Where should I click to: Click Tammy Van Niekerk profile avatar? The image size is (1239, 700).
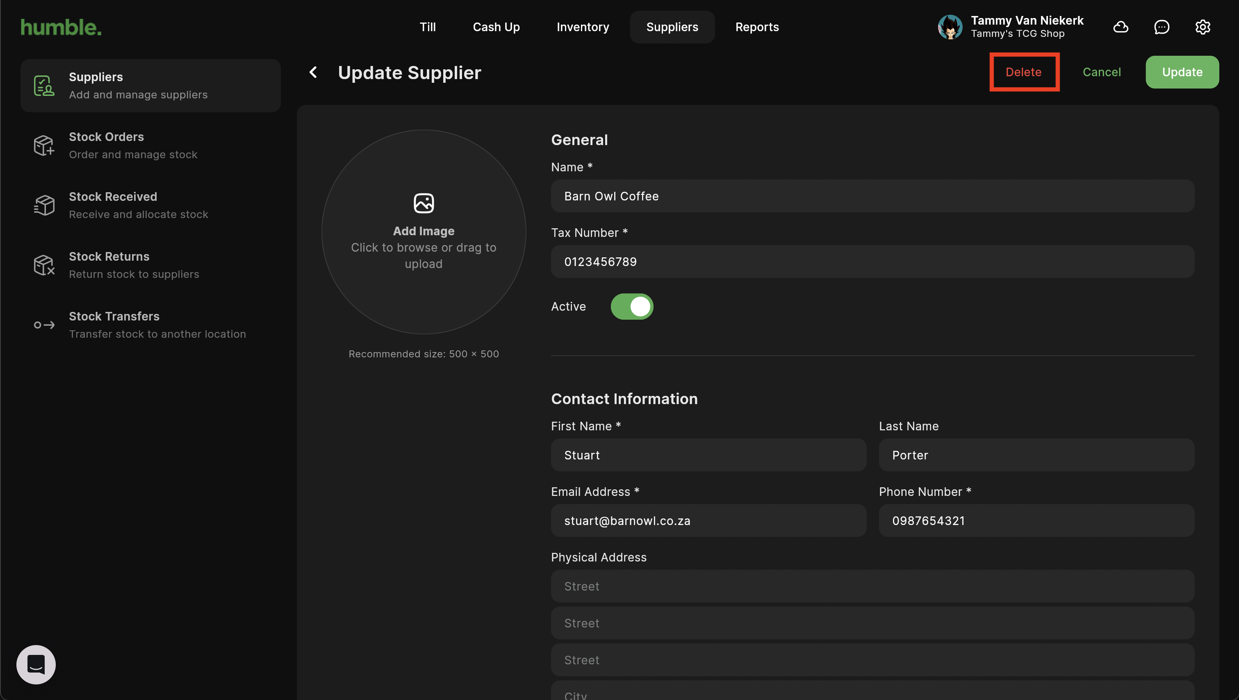click(x=950, y=27)
